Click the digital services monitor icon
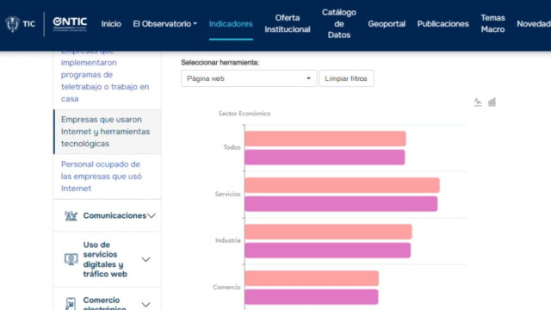 (x=71, y=259)
